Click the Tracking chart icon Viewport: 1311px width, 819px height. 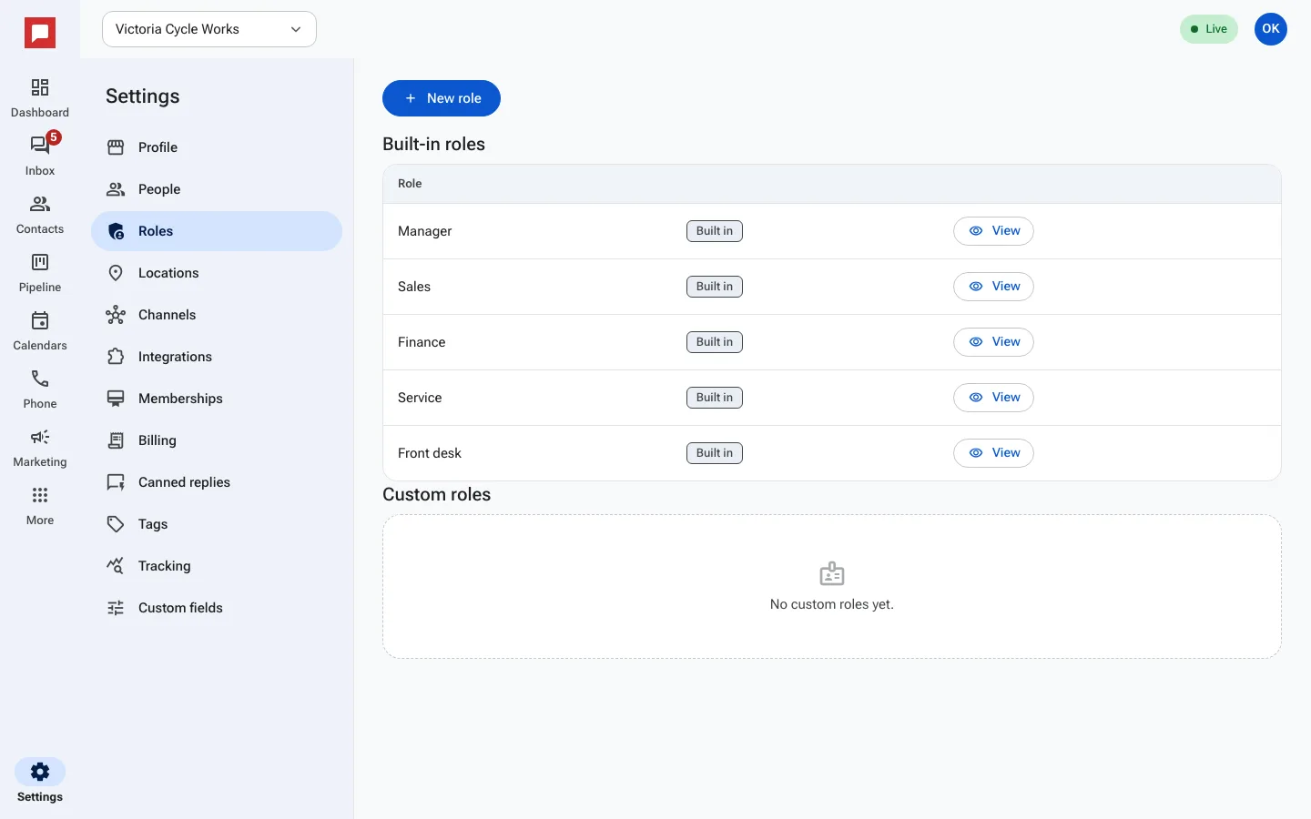point(116,566)
